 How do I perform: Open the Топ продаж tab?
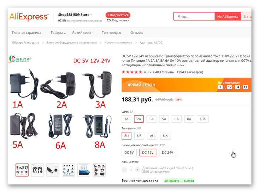(x=111, y=33)
